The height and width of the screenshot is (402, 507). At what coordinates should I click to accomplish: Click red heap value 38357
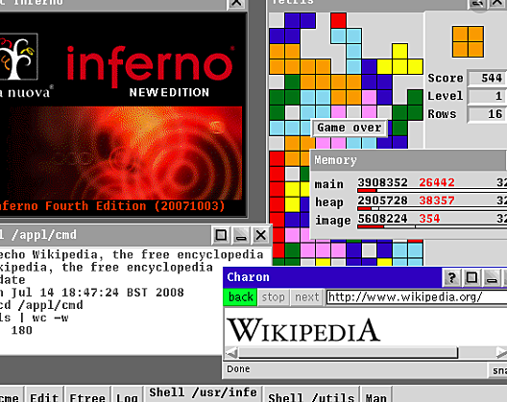tap(437, 201)
